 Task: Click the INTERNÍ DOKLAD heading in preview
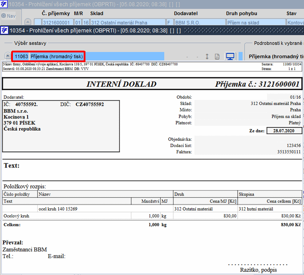[x=122, y=84]
